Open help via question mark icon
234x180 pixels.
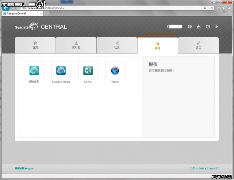tap(208, 27)
